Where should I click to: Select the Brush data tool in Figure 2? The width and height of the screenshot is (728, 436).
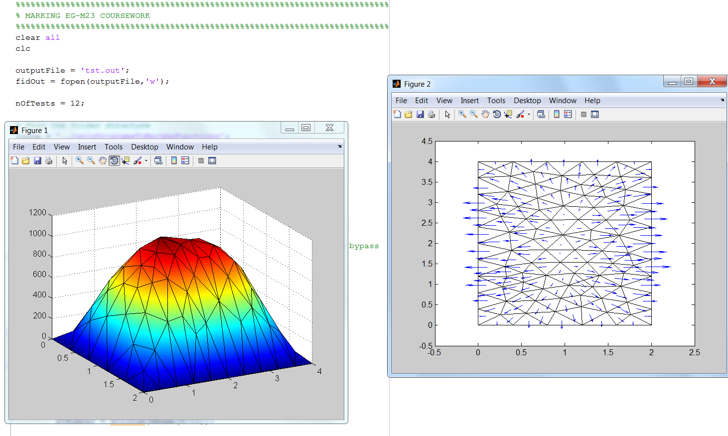coord(520,114)
